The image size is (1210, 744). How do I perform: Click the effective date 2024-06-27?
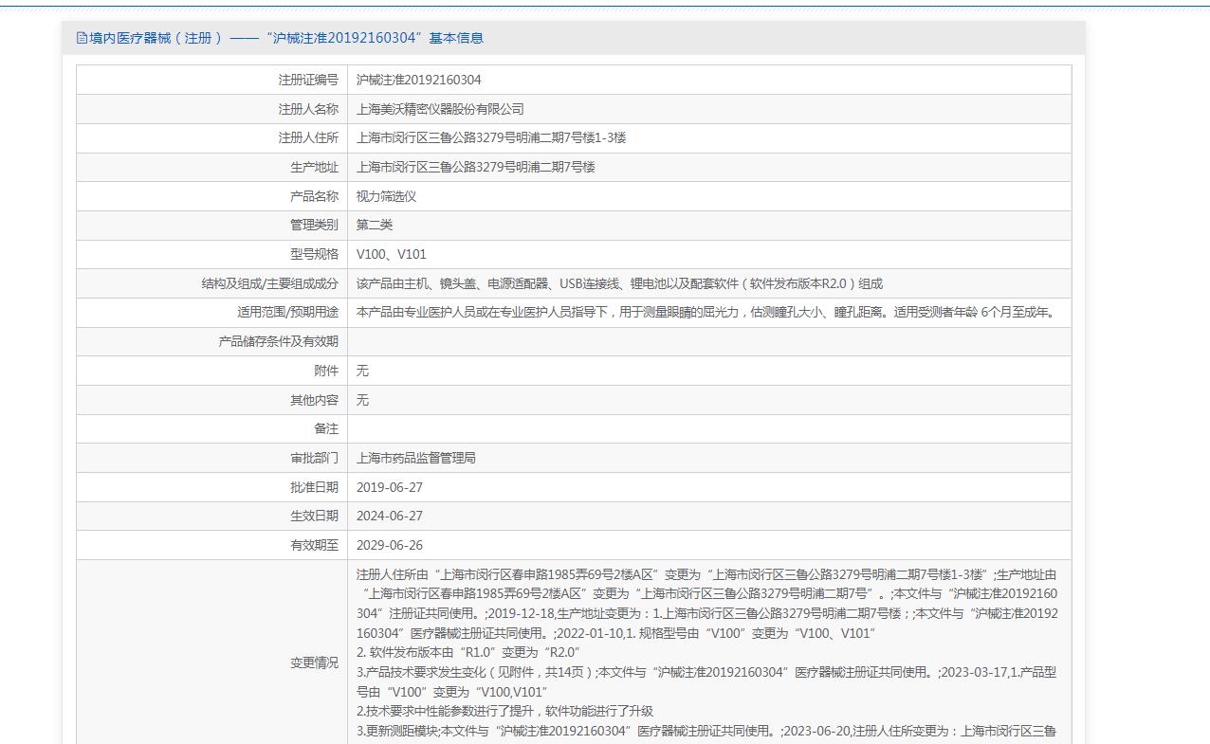pos(390,516)
